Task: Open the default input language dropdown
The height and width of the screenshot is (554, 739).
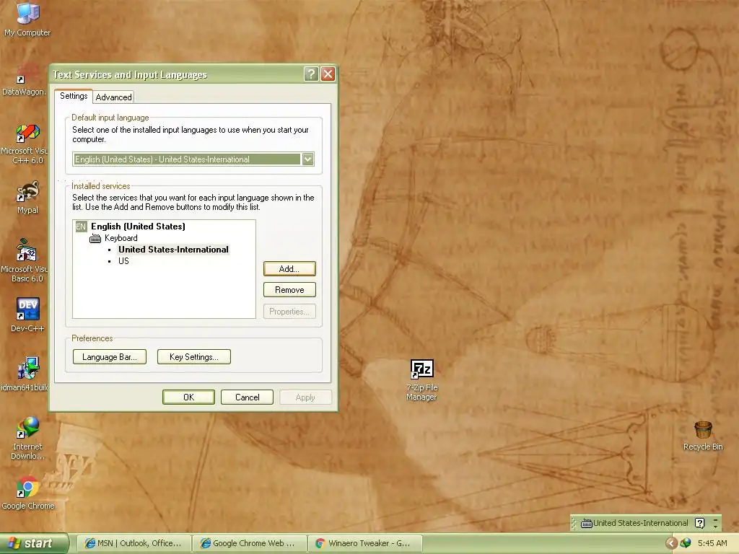Action: pyautogui.click(x=307, y=159)
